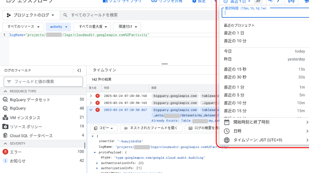The image size is (309, 173).
Task: Click the 概要 column header
Action: pos(154,88)
